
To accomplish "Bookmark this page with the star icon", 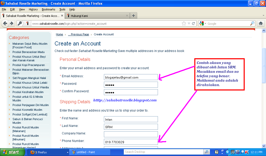I will (x=184, y=23).
